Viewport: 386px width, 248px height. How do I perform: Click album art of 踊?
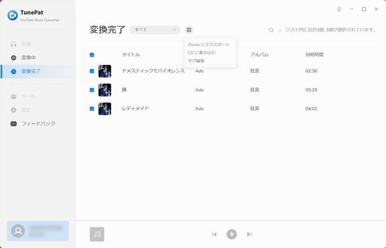tap(105, 90)
